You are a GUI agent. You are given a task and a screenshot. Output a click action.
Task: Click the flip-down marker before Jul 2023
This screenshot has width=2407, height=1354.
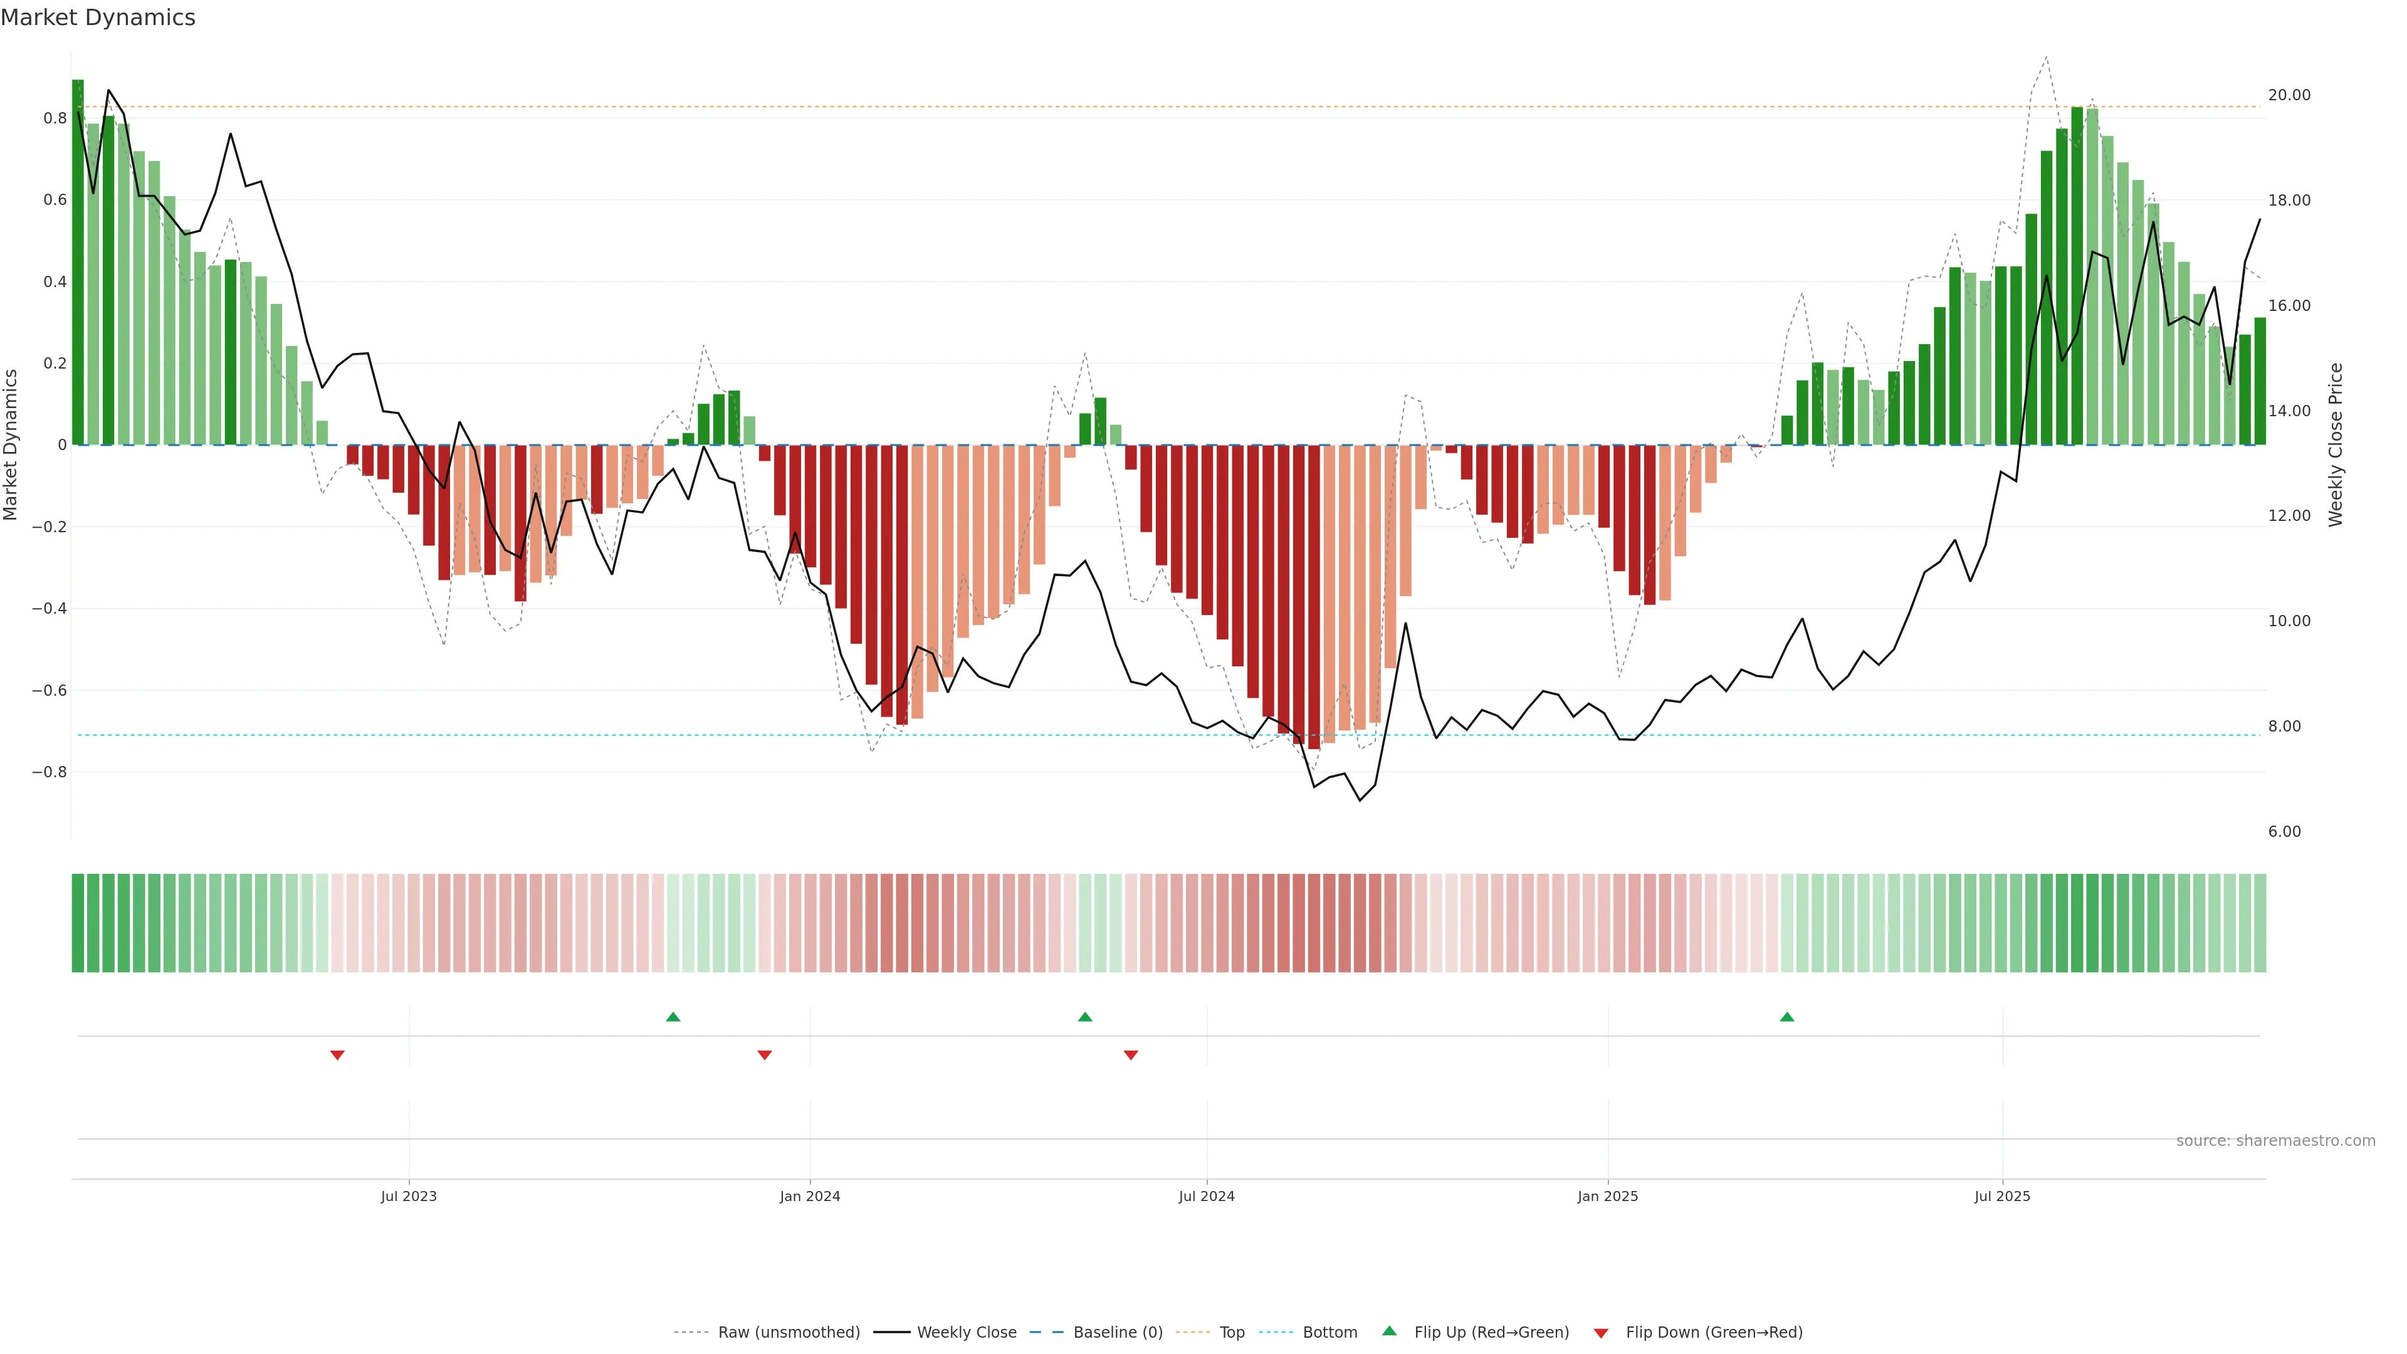pyautogui.click(x=337, y=1055)
